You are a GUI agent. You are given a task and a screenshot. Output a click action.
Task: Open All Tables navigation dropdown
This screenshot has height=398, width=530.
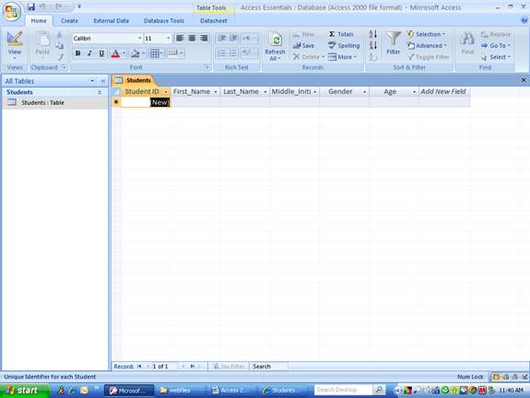(x=92, y=81)
